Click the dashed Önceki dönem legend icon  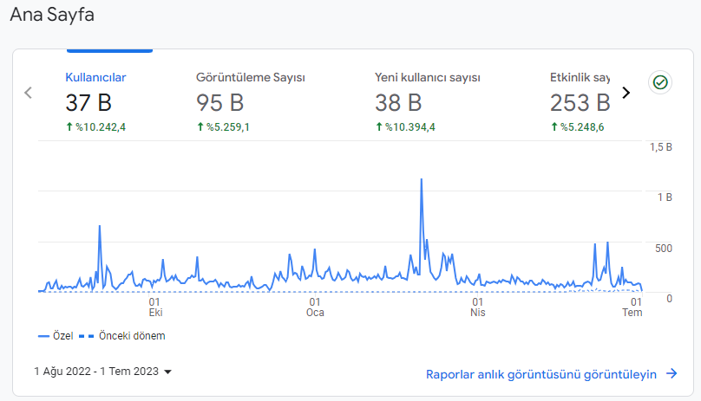click(86, 336)
